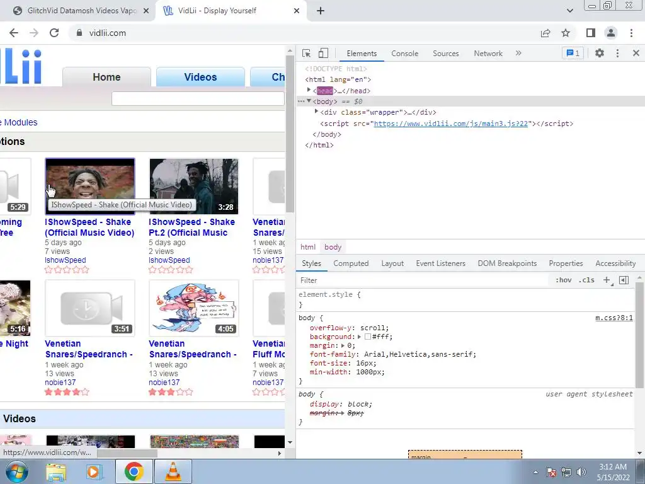
Task: Open the IShowSpeed Shake video thumbnail
Action: click(x=90, y=187)
